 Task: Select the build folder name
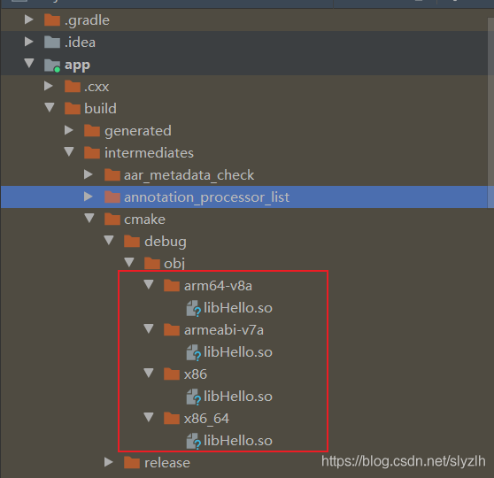coord(100,108)
